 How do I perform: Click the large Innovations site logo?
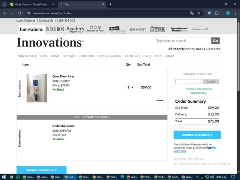[x=50, y=42]
